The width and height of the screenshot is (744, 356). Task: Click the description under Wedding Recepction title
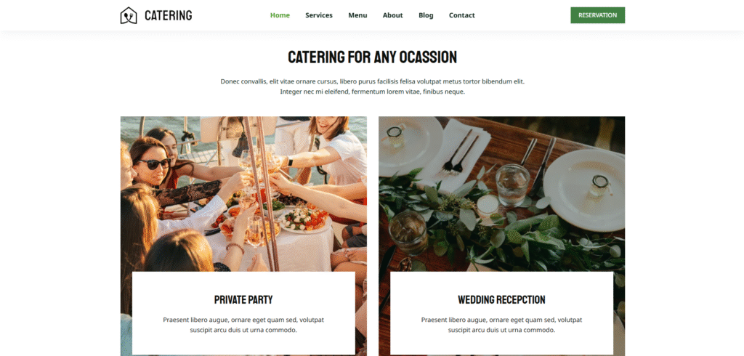pos(501,325)
